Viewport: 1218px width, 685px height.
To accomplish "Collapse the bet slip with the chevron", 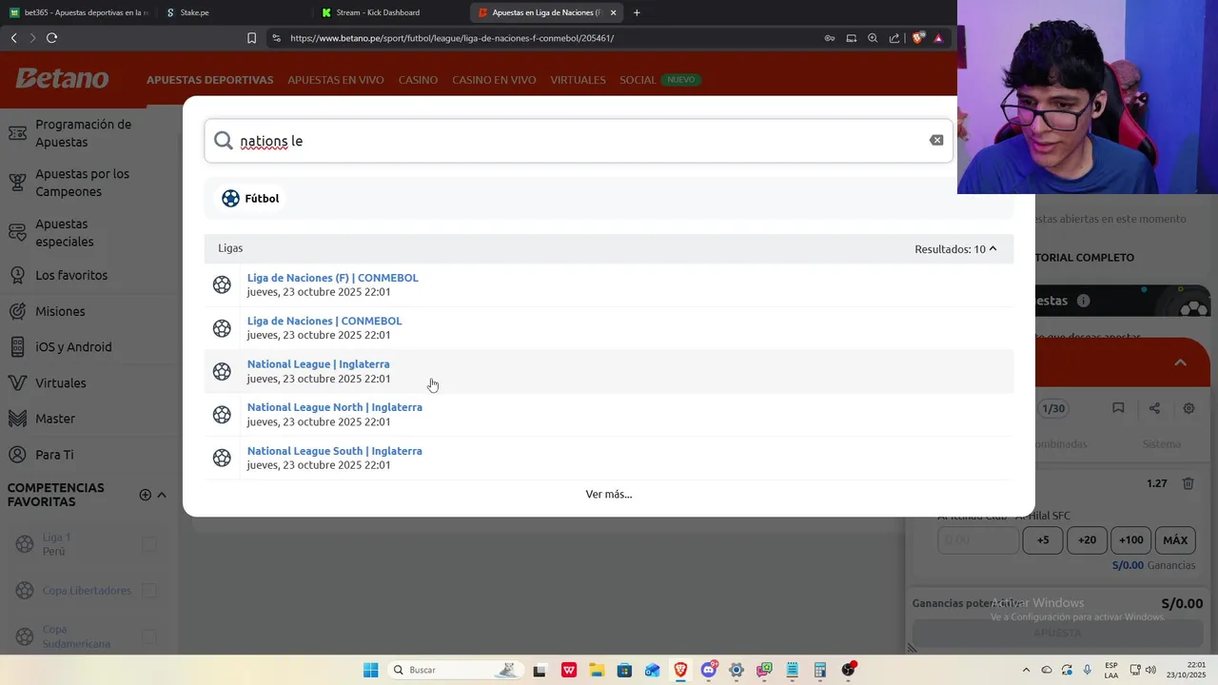I will 1180,362.
